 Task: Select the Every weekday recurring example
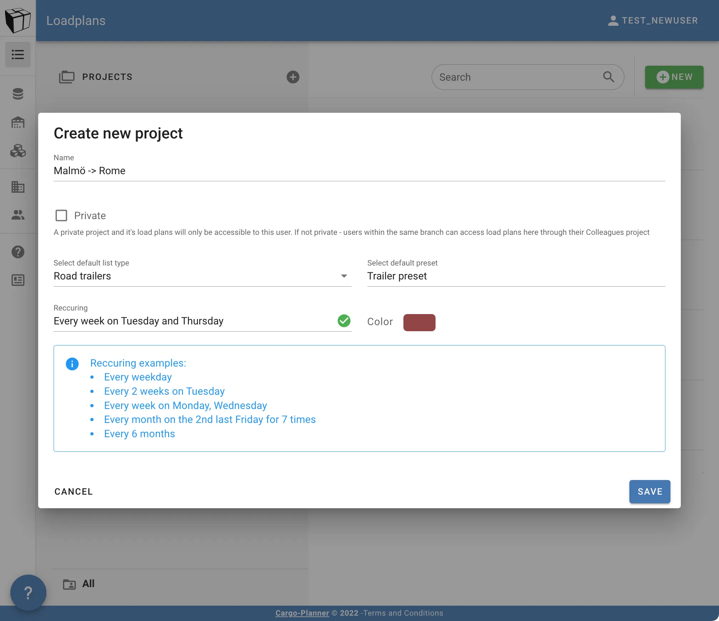coord(138,377)
